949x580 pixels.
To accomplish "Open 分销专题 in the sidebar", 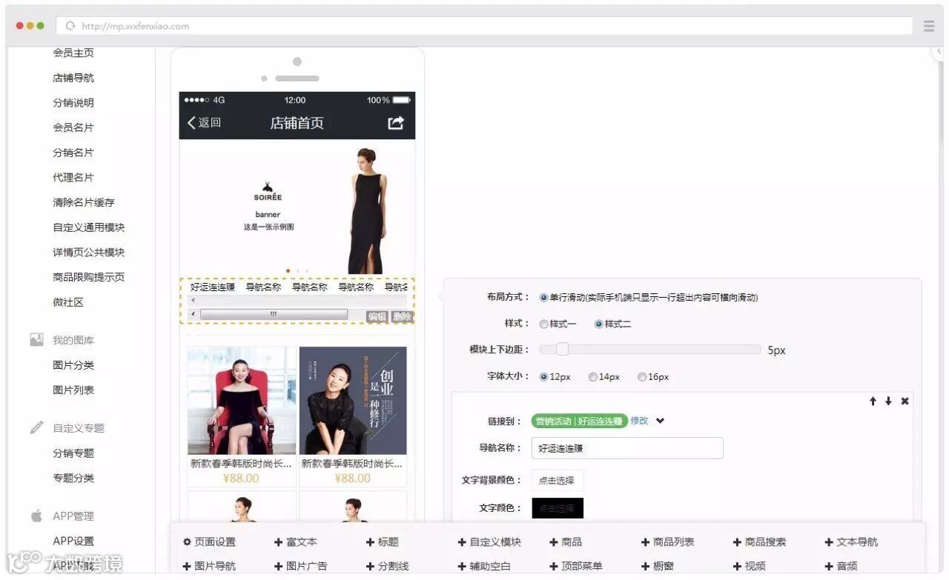I will point(73,453).
